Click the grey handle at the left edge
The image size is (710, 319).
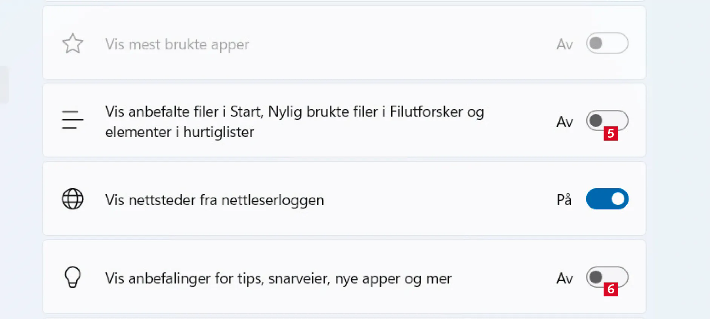(x=4, y=84)
